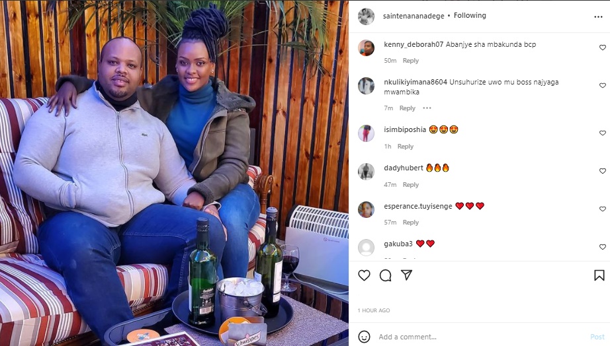This screenshot has height=346, width=610.
Task: Like dadyhubert's comment
Action: pyautogui.click(x=603, y=171)
